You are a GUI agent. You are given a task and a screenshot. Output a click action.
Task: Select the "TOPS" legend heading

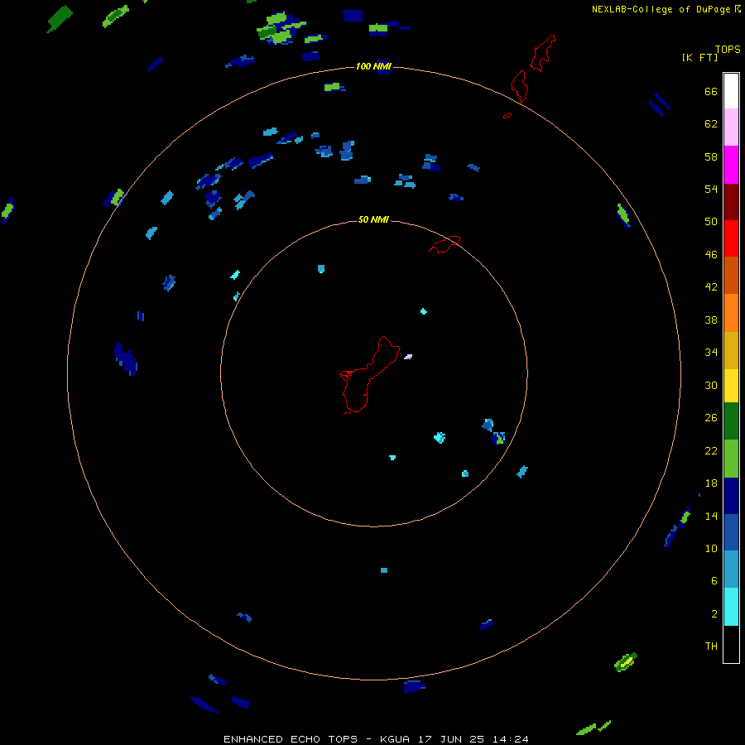coord(728,50)
